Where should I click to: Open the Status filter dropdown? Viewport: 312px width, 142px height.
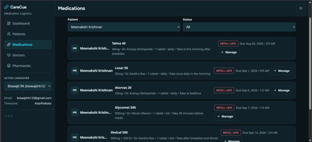click(x=239, y=27)
